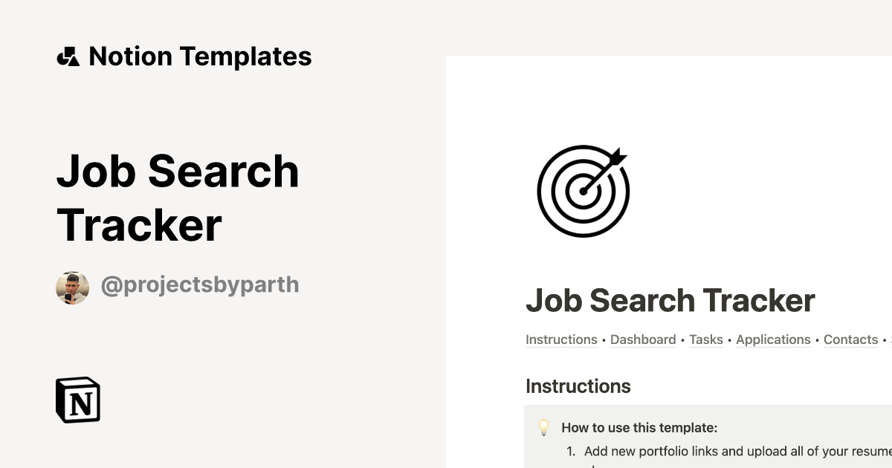Click the Job Search Tracker title under the target icon
Image resolution: width=892 pixels, height=468 pixels.
coord(670,301)
